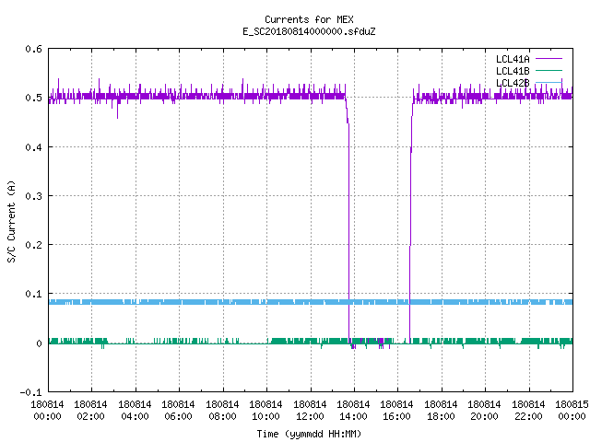
Task: Click the 0 y-axis tick label
Action: 39,343
